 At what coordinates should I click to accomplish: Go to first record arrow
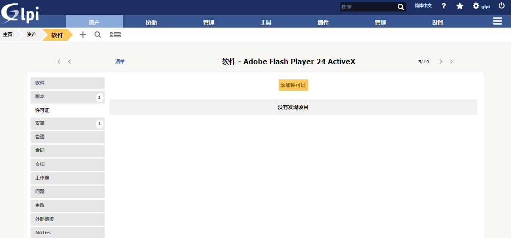(x=59, y=62)
